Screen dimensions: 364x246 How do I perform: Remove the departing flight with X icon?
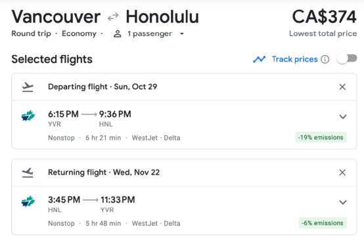tap(342, 87)
